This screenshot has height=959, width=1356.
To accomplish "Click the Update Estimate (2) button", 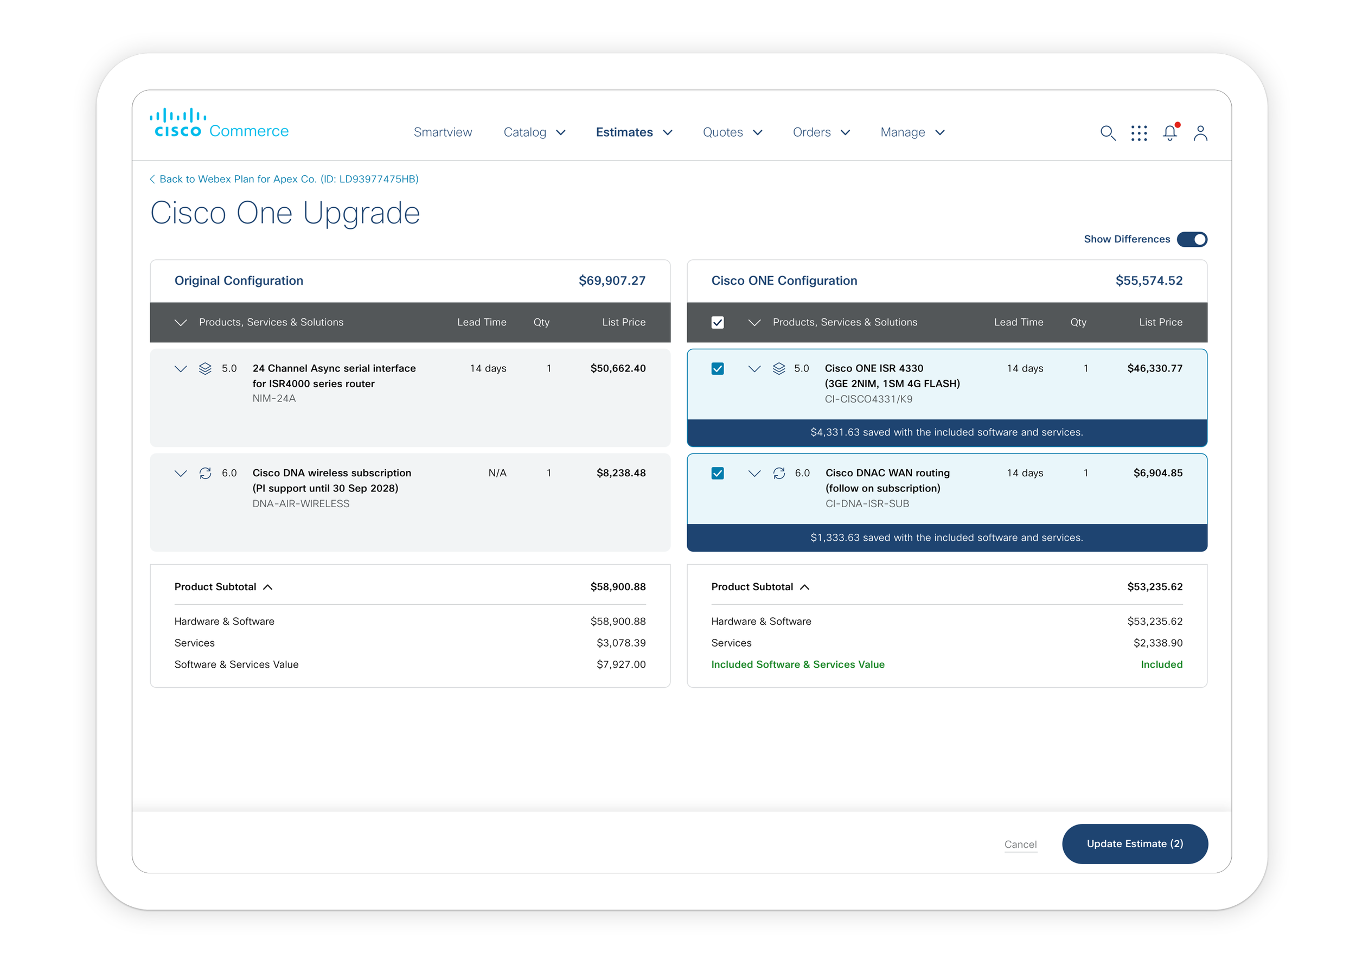I will (x=1135, y=844).
